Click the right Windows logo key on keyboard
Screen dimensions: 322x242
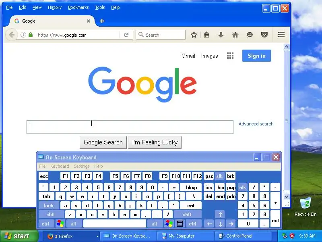[x=169, y=223]
